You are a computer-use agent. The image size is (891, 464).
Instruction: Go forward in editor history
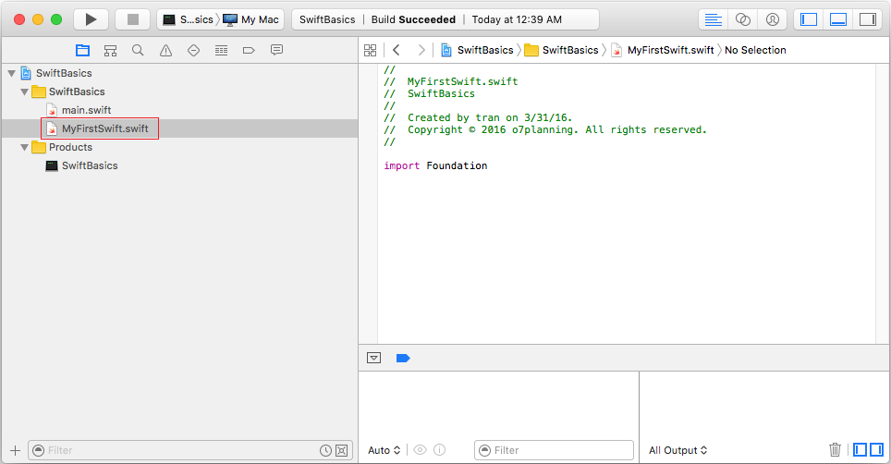tap(421, 51)
